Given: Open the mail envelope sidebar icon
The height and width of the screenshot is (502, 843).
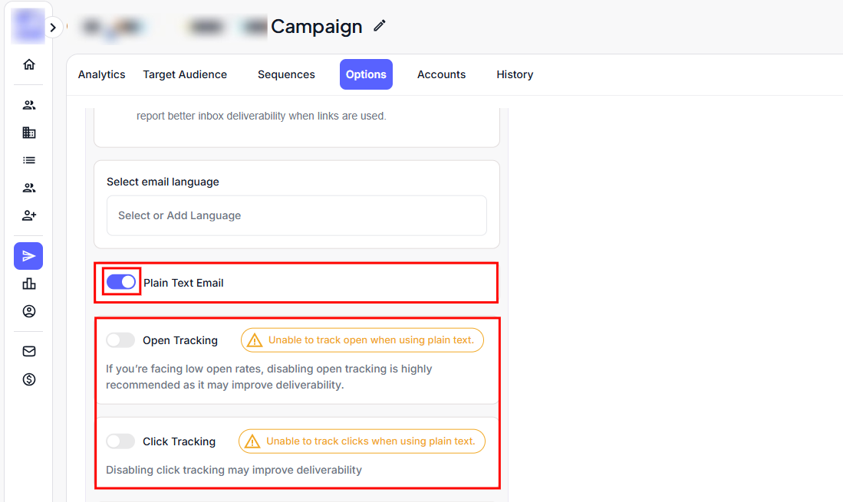Looking at the screenshot, I should pyautogui.click(x=29, y=351).
